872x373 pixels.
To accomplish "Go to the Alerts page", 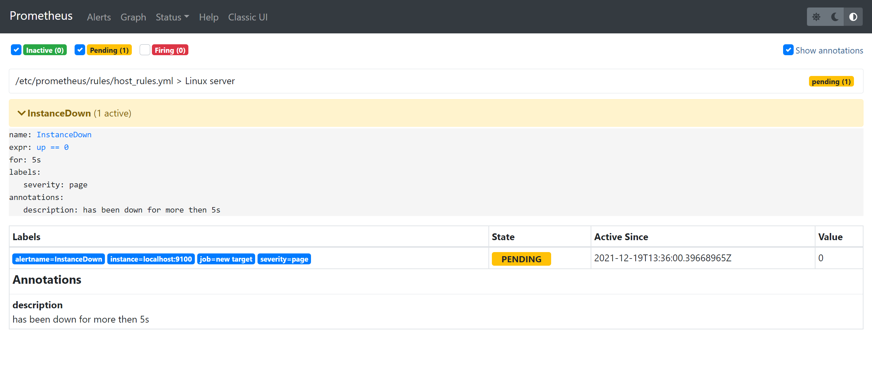I will (99, 17).
